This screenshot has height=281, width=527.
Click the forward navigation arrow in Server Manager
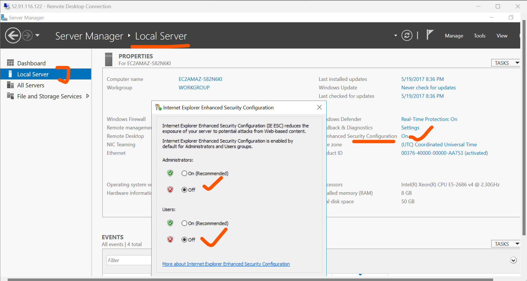(27, 36)
